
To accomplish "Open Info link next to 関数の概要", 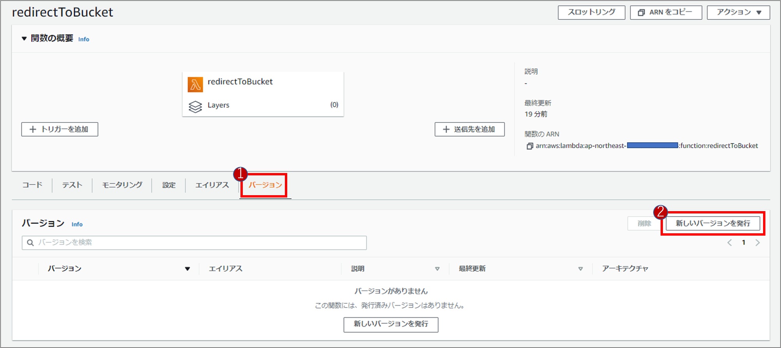I will 84,39.
